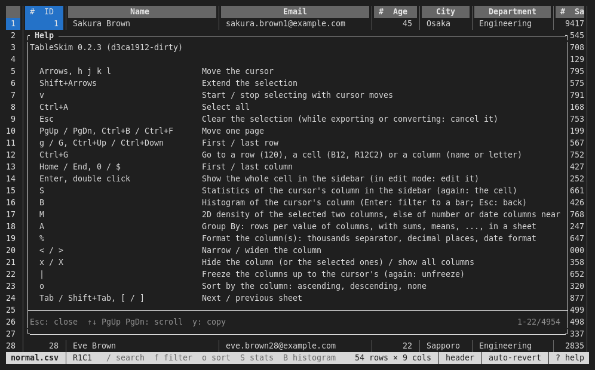Click help line starting 'Group By'

tap(369, 226)
